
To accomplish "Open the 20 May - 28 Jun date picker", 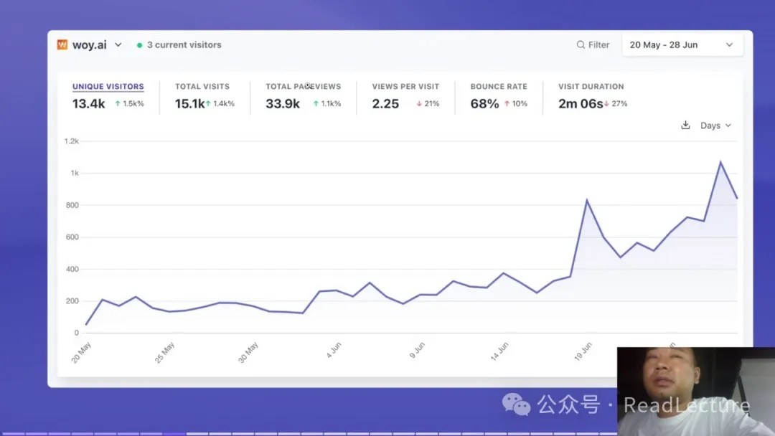I will [x=681, y=44].
